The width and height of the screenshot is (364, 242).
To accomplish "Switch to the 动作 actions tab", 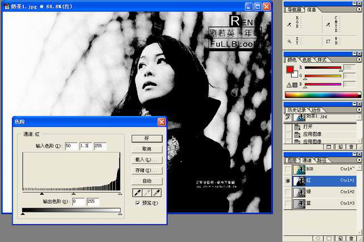I will coord(316,110).
